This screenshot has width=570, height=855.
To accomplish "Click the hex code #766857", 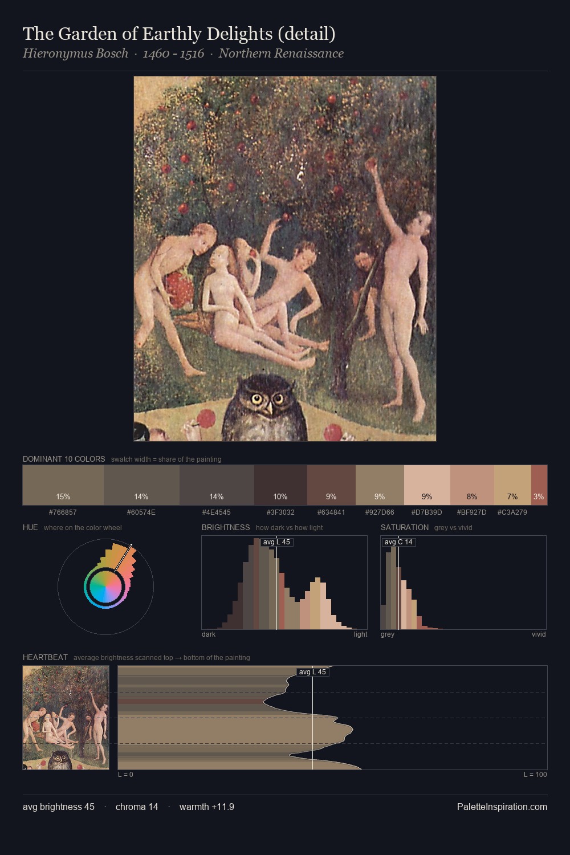I will (63, 512).
